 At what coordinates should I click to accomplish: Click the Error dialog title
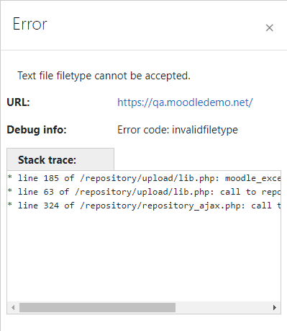[30, 24]
